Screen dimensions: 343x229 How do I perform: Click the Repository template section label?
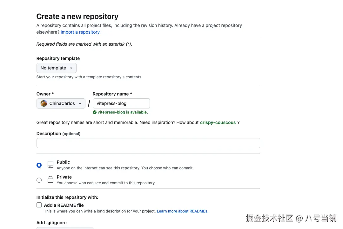[58, 58]
